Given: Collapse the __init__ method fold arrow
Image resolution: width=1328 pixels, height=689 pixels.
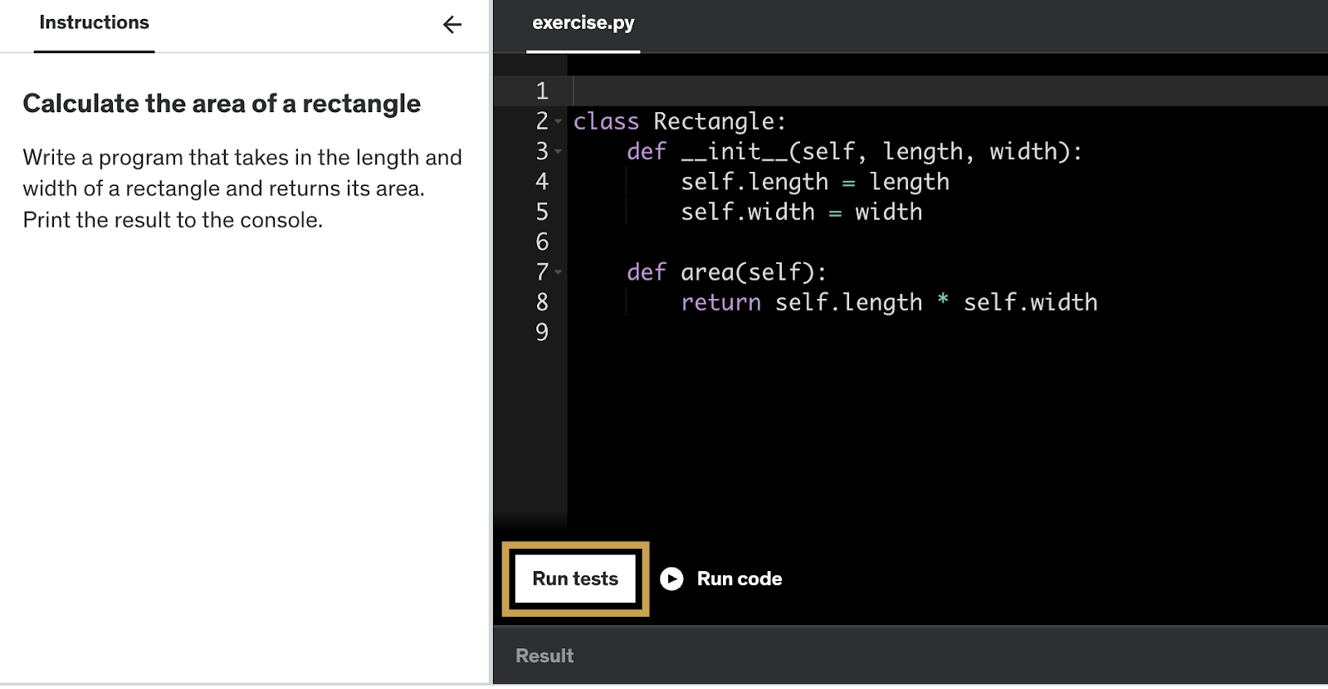Looking at the screenshot, I should click(x=559, y=152).
